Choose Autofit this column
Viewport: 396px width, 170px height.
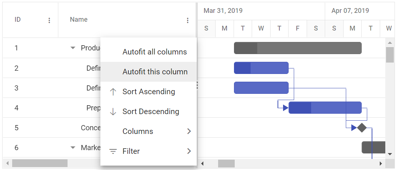(x=155, y=72)
